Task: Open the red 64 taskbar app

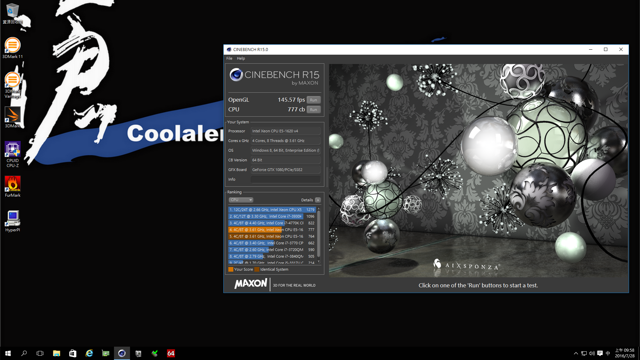Action: pyautogui.click(x=171, y=353)
